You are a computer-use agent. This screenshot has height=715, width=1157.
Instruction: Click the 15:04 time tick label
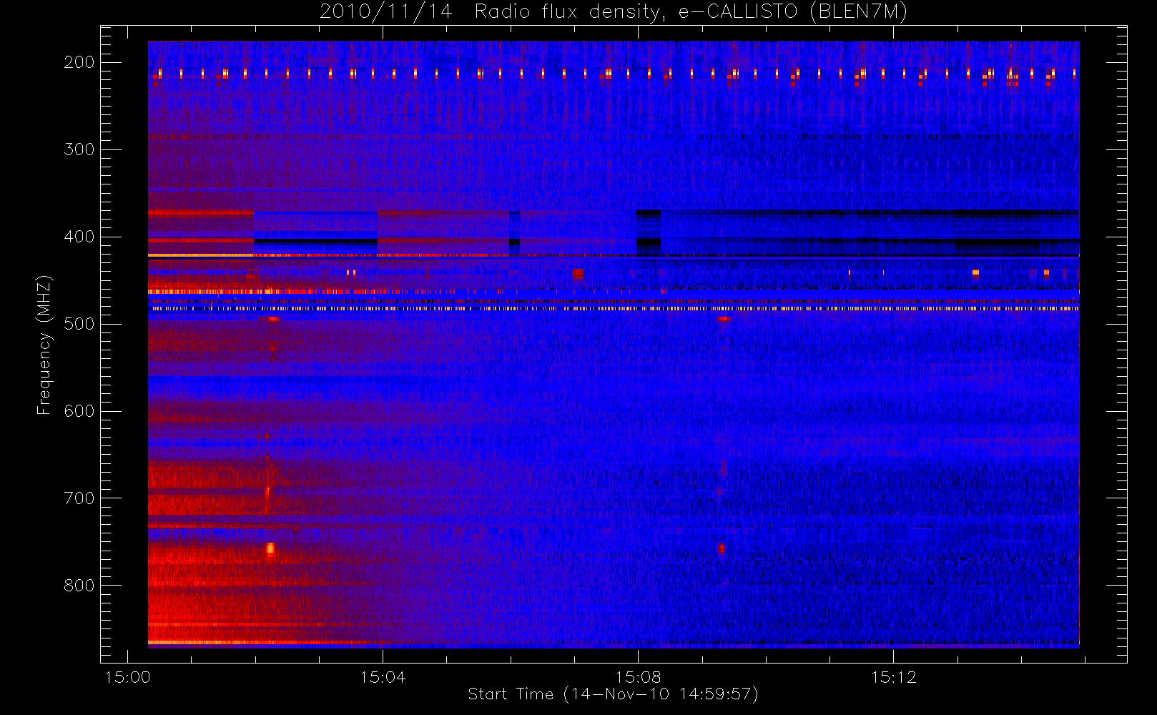(383, 677)
